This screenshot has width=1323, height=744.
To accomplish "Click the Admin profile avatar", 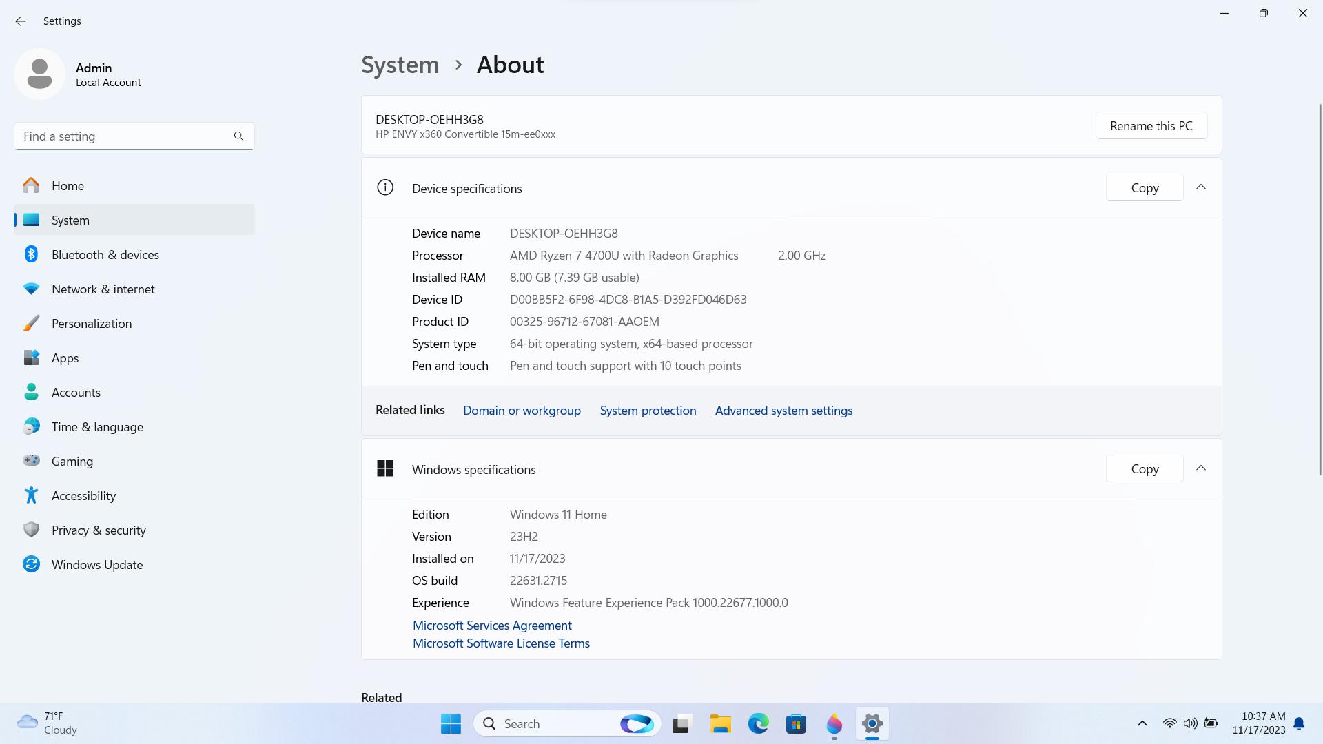I will (x=39, y=74).
